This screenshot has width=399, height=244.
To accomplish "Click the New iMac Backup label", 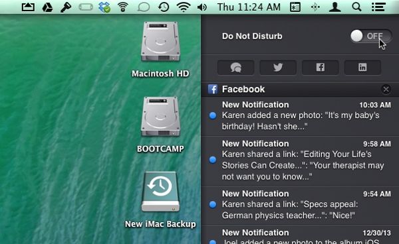I will click(x=160, y=224).
